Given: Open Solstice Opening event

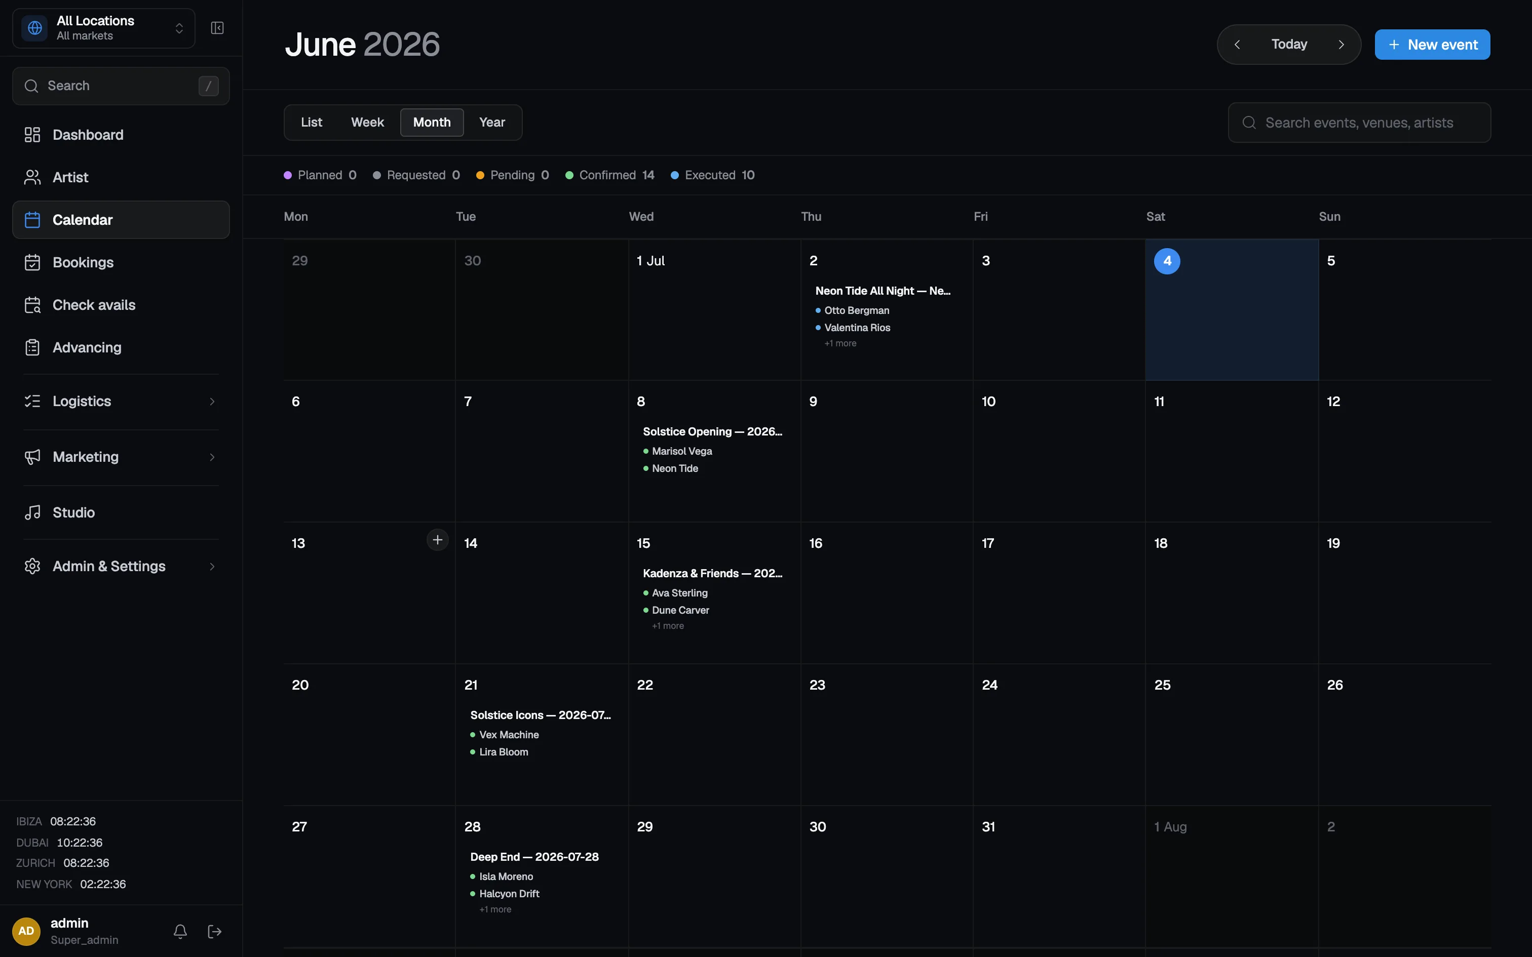Looking at the screenshot, I should [x=712, y=431].
